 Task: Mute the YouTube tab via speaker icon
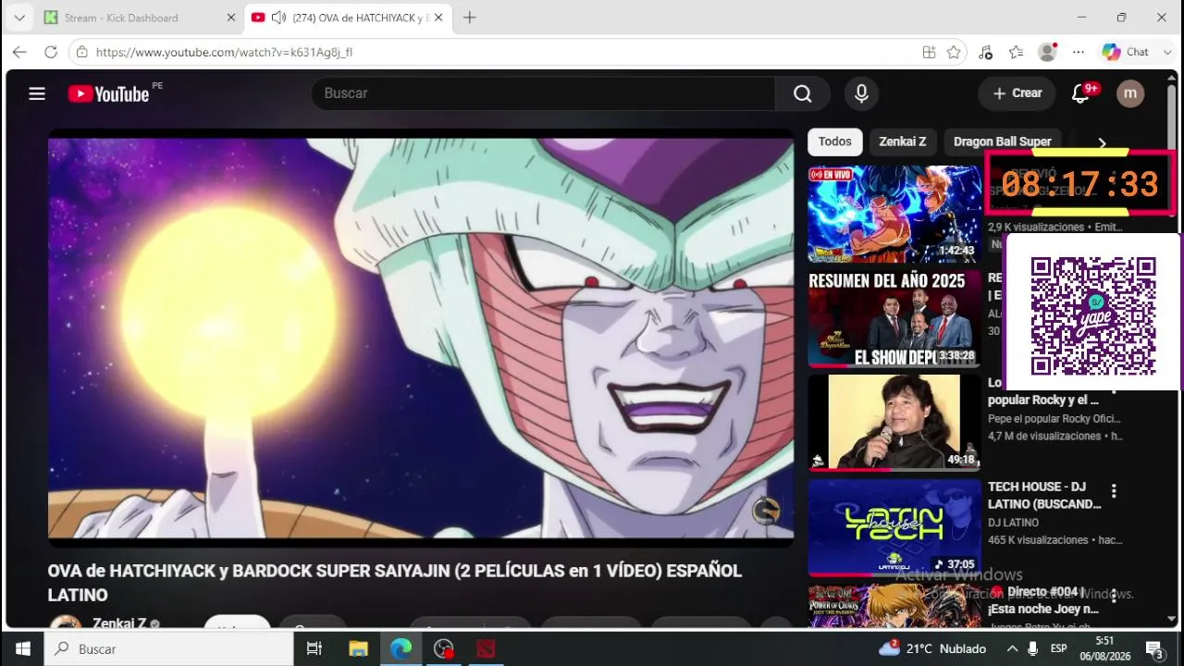click(280, 18)
